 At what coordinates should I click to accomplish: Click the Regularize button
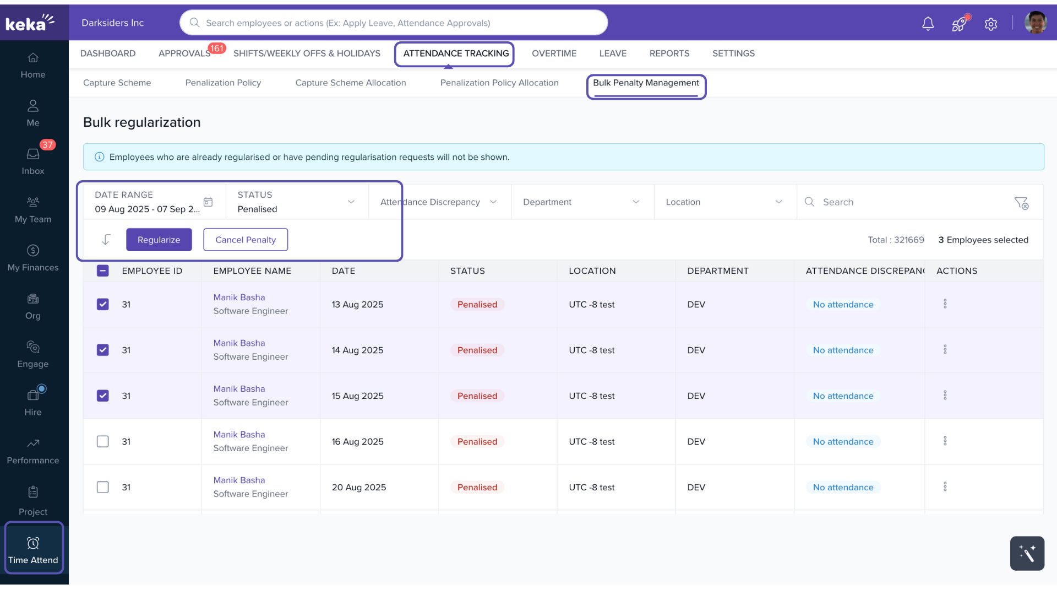click(159, 240)
